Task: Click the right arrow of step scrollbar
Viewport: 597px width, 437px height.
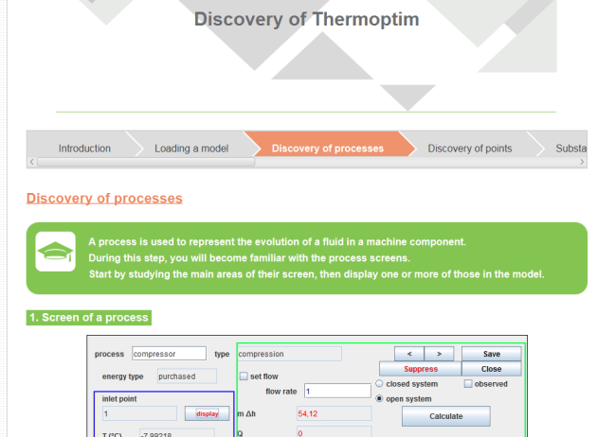Action: [x=582, y=162]
